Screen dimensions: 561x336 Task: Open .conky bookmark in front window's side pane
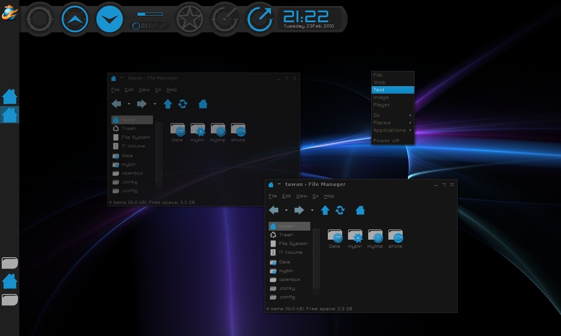(289, 288)
